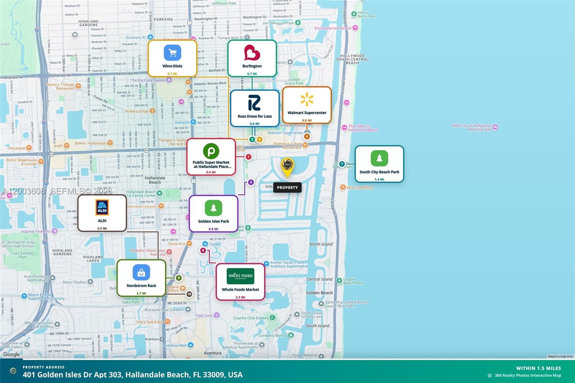Click map marker number 6
The width and height of the screenshot is (575, 383).
[x=307, y=136]
